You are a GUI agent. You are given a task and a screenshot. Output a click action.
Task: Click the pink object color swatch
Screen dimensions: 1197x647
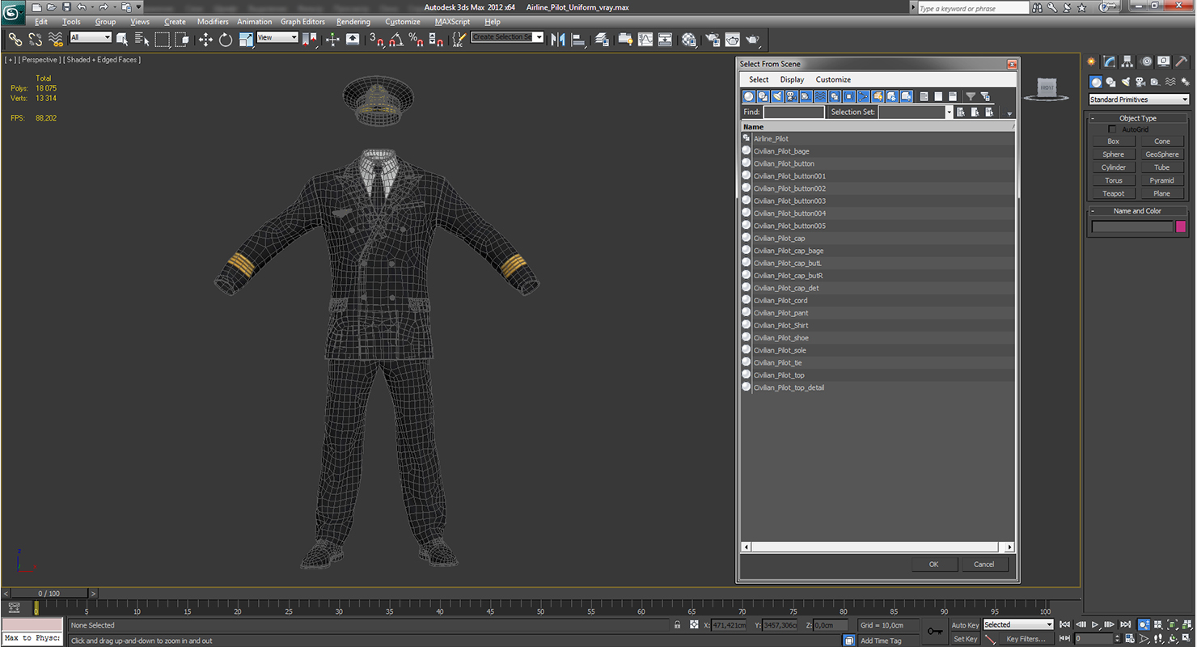[x=1181, y=226]
